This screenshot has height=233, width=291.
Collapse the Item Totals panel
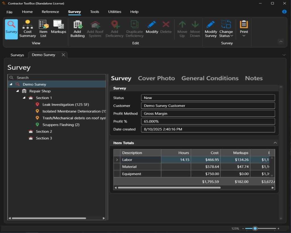tap(275, 143)
